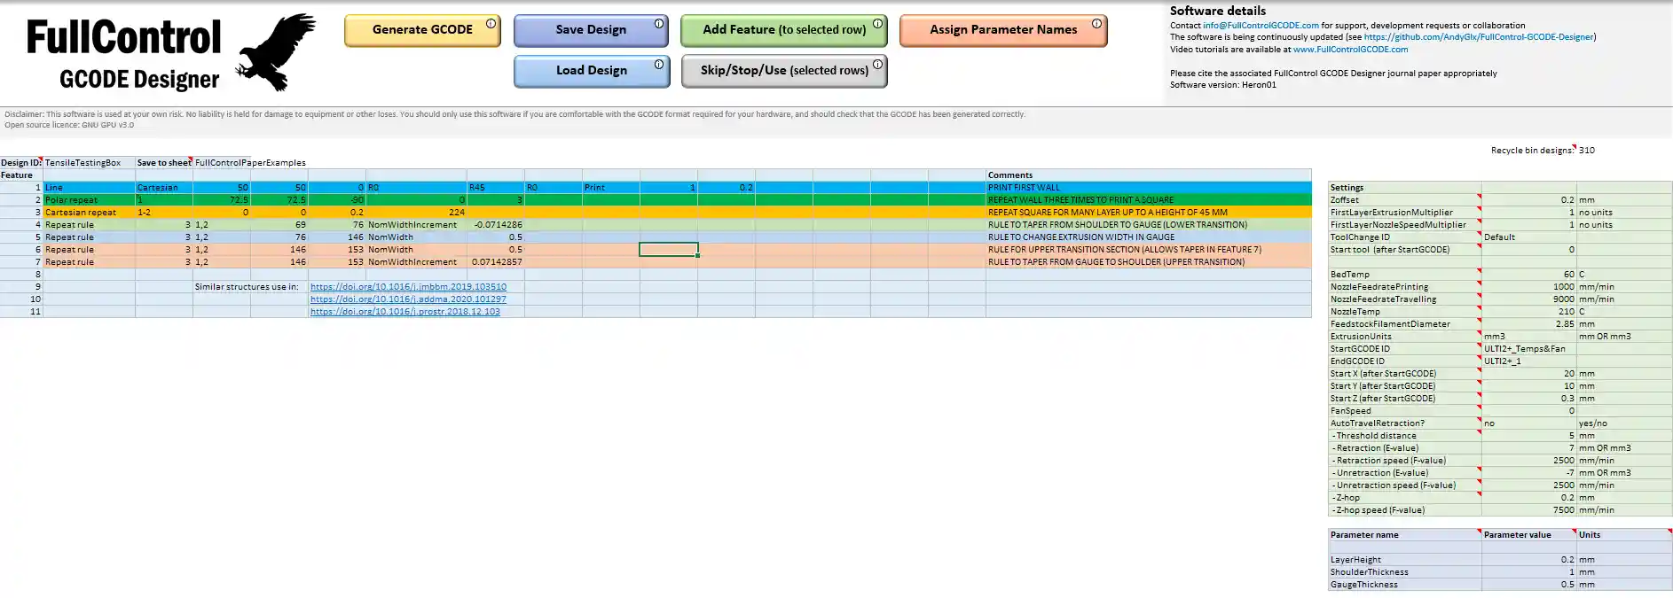
Task: Select the 'PRINT FIRST WALL' comment cell
Action: click(x=1149, y=188)
